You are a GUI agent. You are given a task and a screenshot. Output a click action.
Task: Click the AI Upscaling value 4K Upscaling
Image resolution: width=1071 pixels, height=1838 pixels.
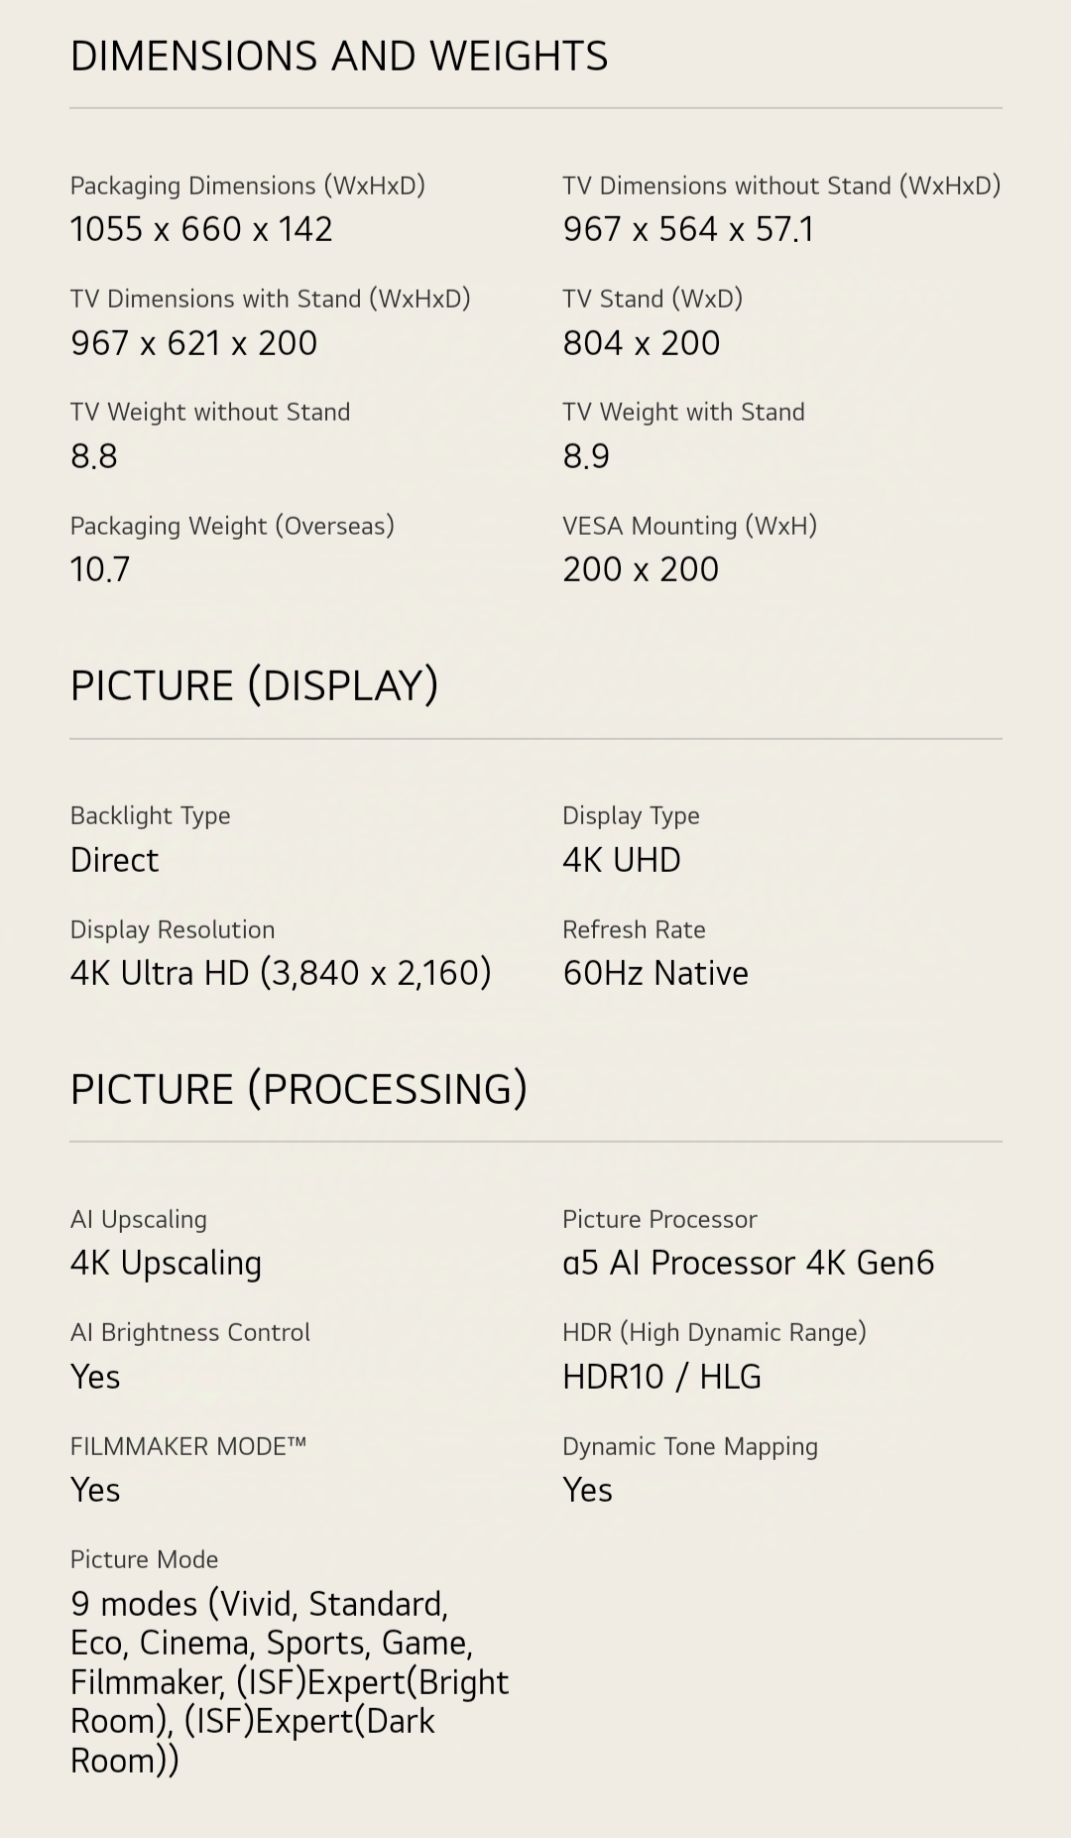point(166,1264)
